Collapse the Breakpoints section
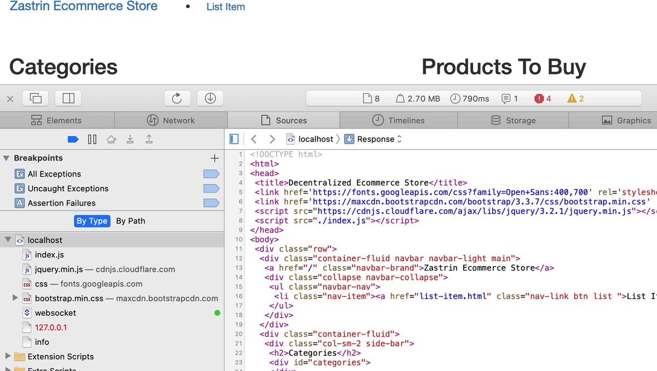The height and width of the screenshot is (371, 657). [x=7, y=158]
